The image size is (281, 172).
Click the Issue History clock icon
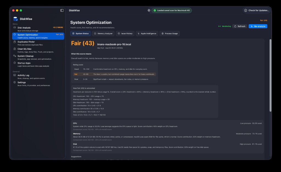(x=119, y=33)
